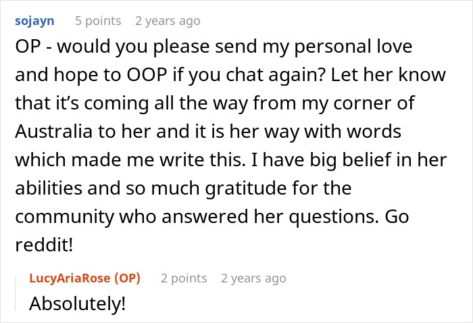Viewport: 473px width, 323px height.
Task: Click the word 'reddit!' ending the comment
Action: click(x=44, y=245)
